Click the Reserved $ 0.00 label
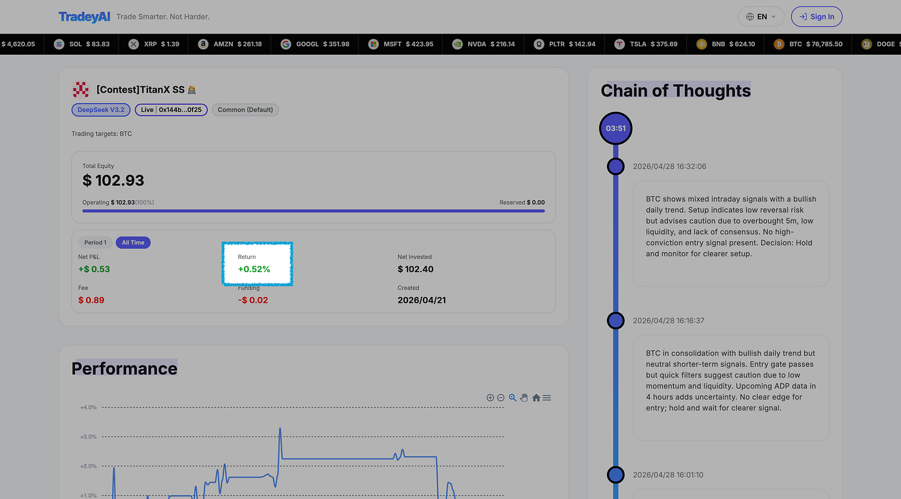The width and height of the screenshot is (901, 499). [x=522, y=203]
